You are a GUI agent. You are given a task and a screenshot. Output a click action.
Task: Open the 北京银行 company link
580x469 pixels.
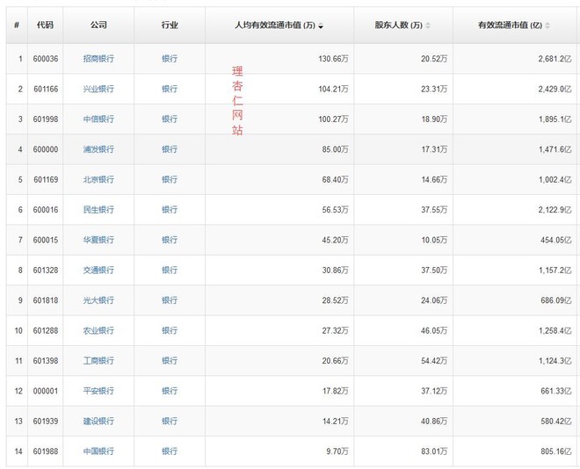[98, 180]
